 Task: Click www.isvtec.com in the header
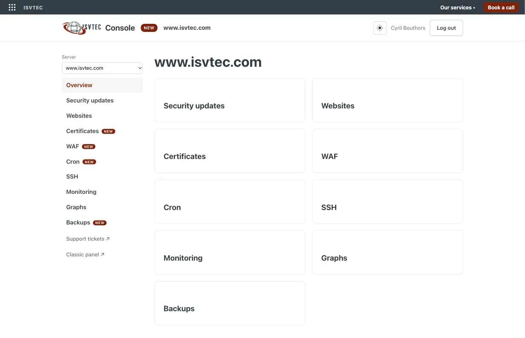click(x=187, y=28)
